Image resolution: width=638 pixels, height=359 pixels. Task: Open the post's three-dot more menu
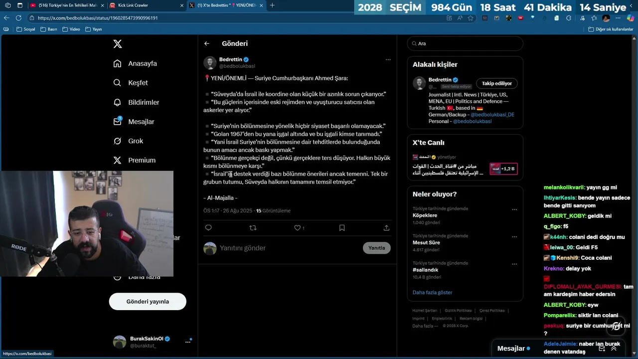pos(388,60)
